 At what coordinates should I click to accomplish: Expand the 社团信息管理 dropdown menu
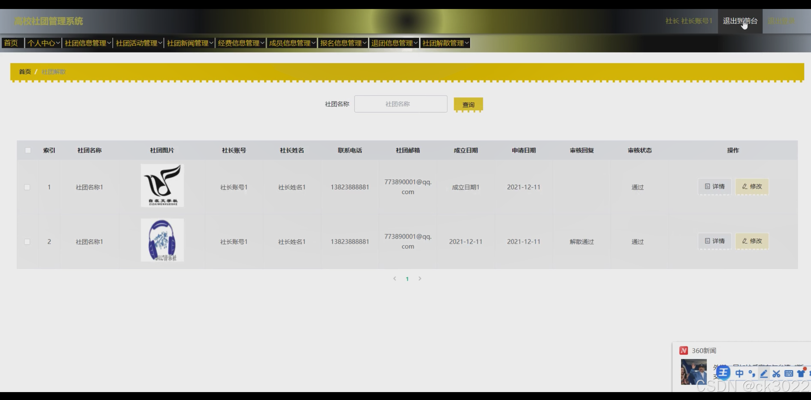(88, 43)
